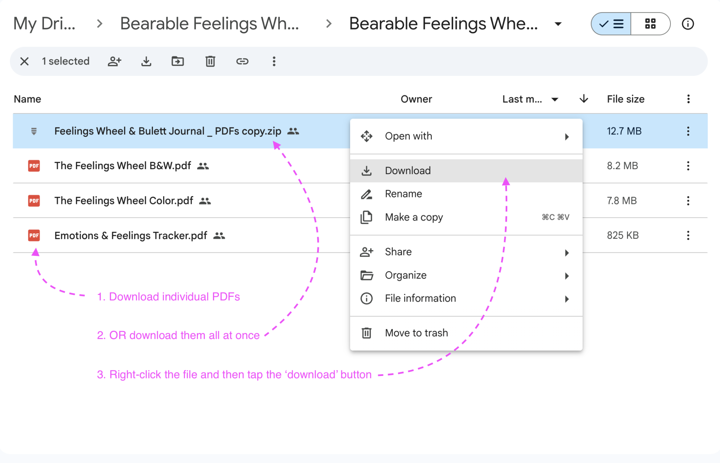
Task: Click the download icon in the toolbar
Action: 146,61
